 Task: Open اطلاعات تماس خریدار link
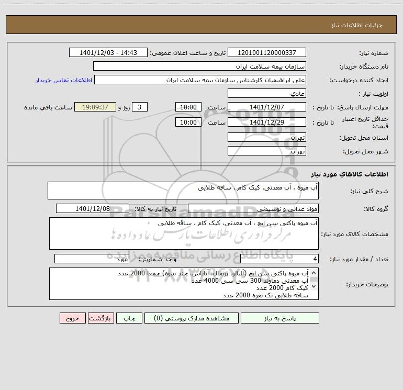[x=64, y=80]
